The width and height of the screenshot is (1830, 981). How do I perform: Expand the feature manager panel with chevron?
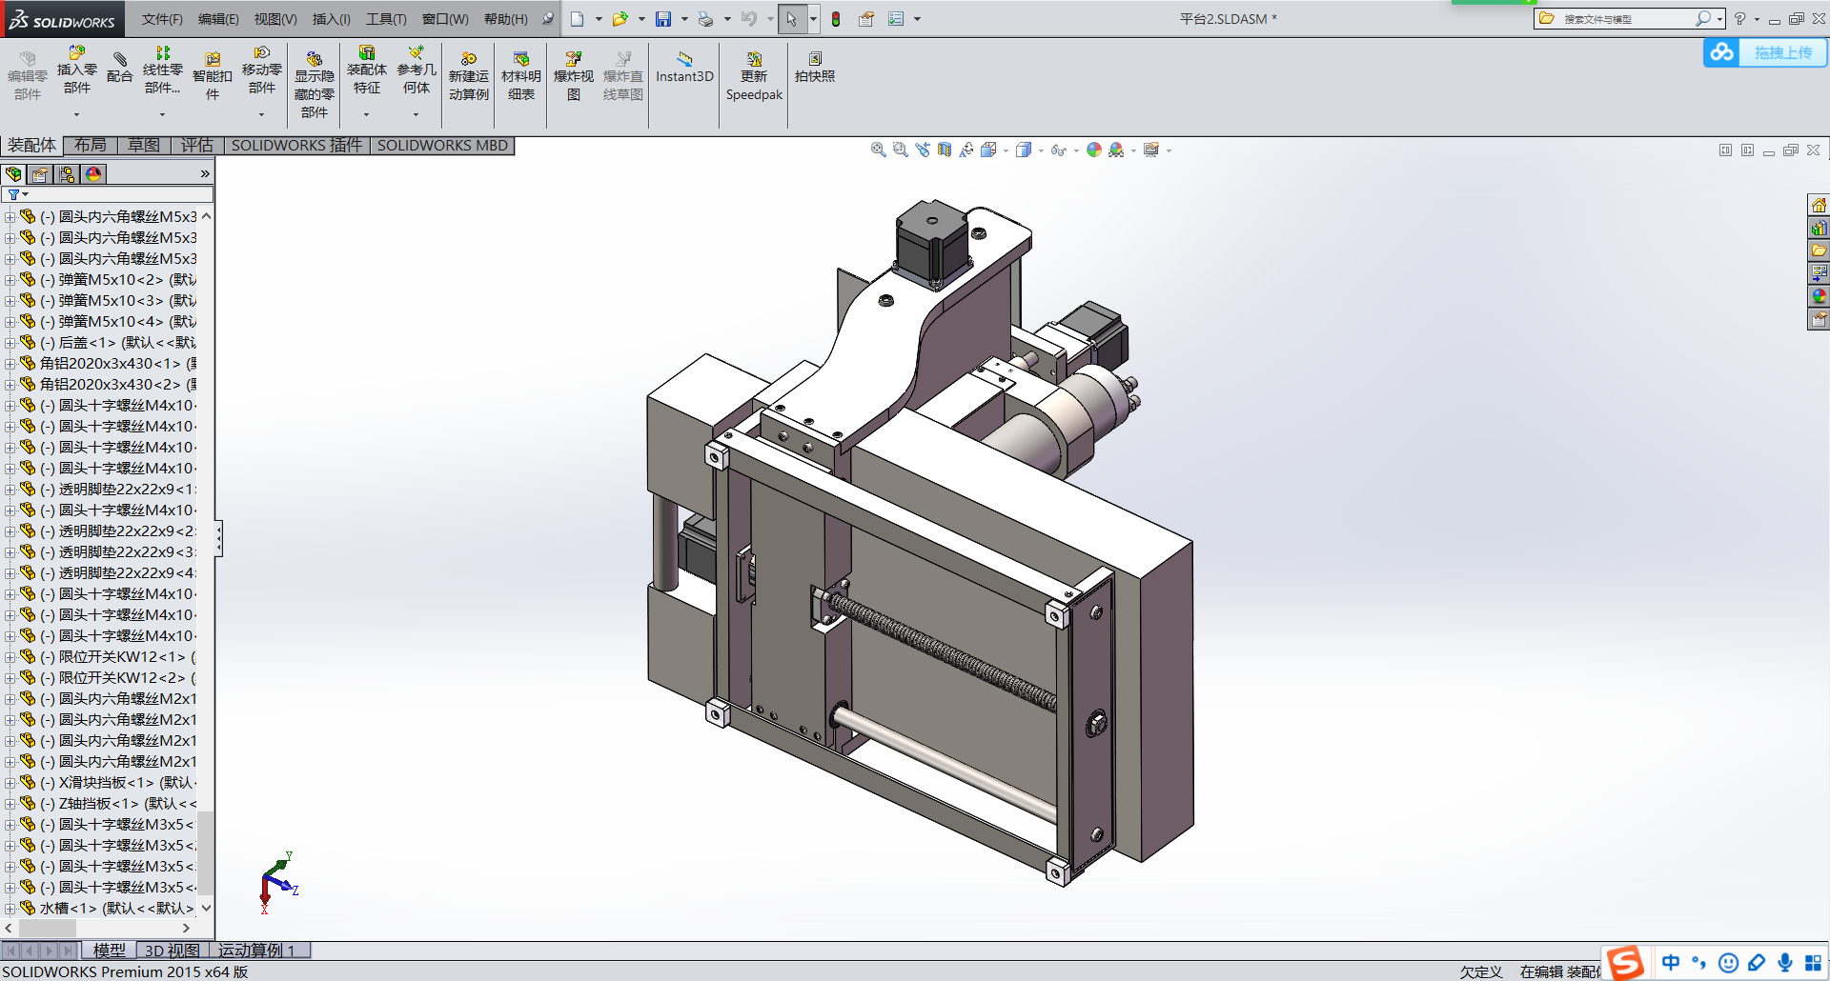(x=205, y=174)
